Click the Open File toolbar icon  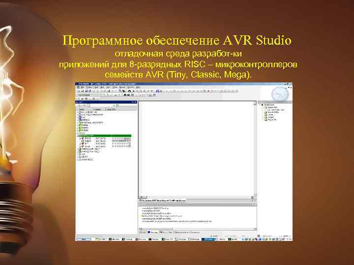[83, 91]
